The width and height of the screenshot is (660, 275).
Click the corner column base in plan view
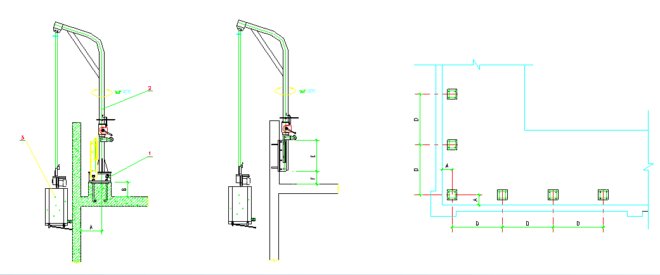(451, 195)
